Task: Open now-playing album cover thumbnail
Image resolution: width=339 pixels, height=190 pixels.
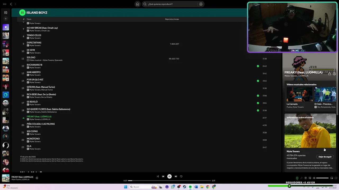Action: coord(6,178)
